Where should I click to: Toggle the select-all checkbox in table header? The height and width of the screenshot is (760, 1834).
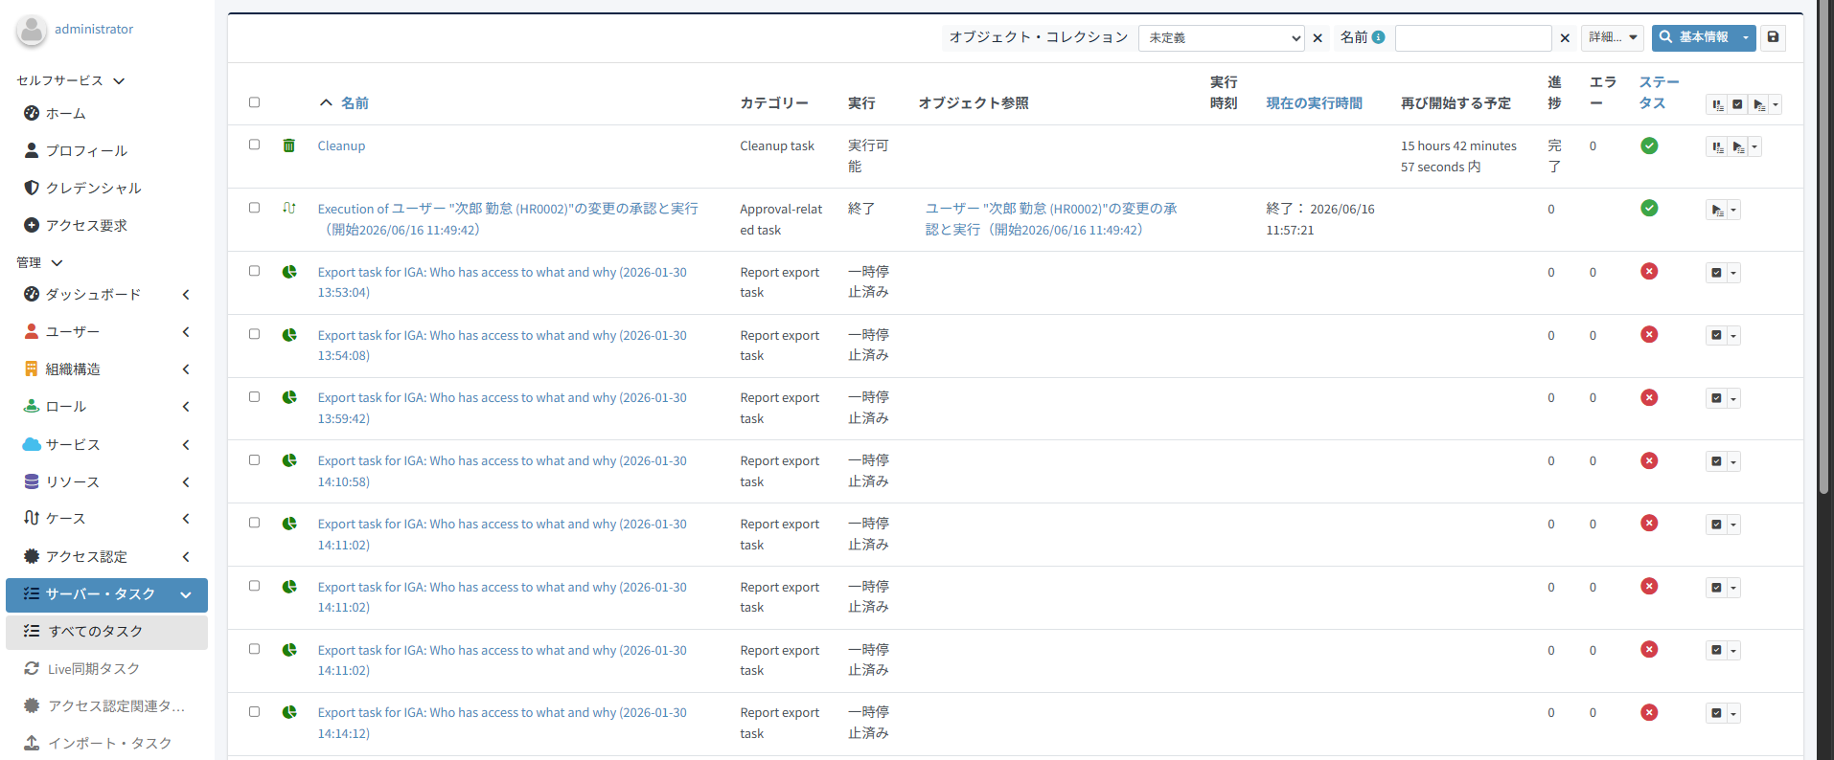pos(254,102)
